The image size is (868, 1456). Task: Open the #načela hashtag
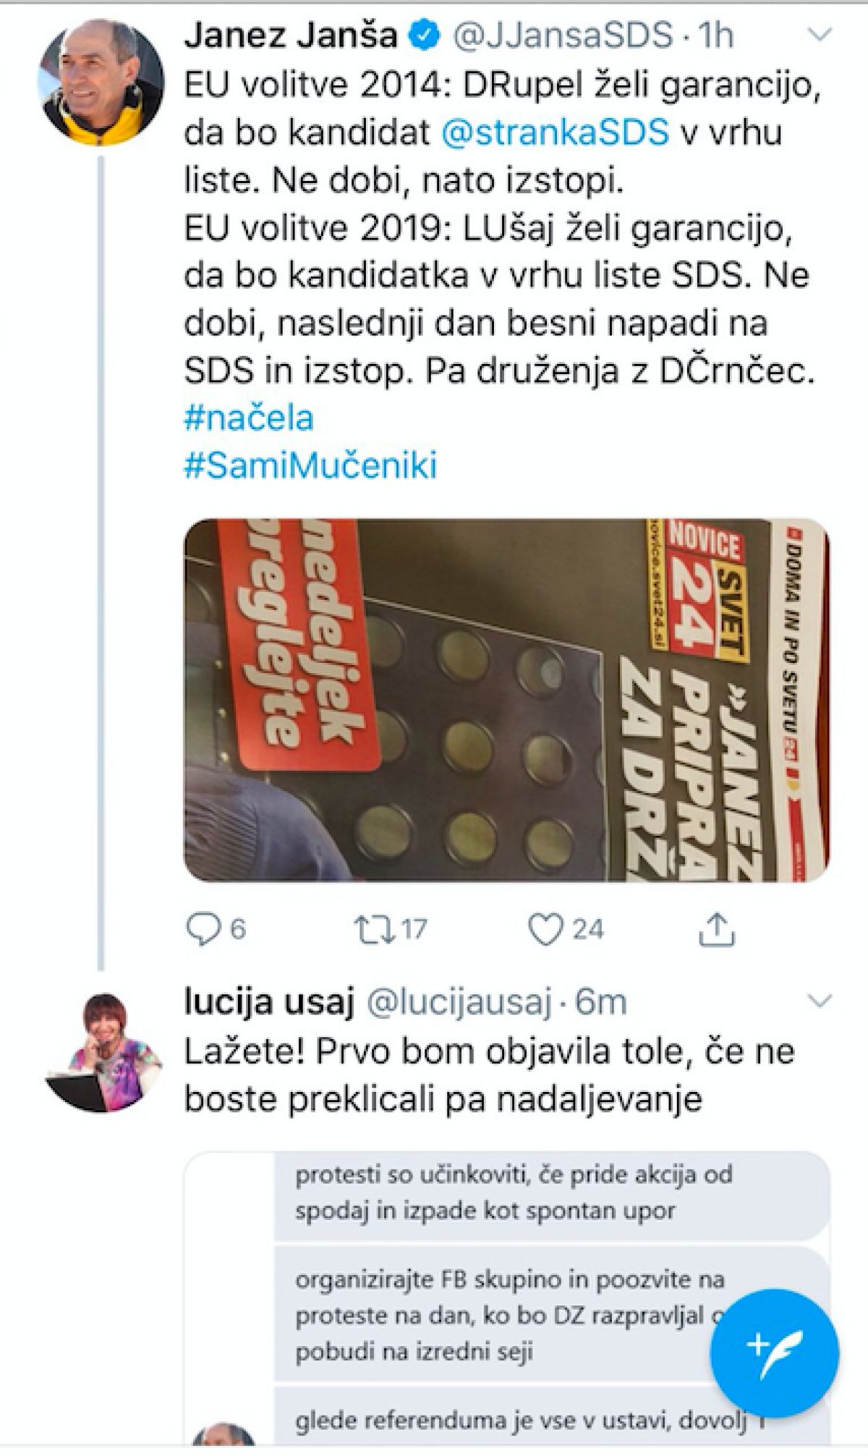[249, 418]
